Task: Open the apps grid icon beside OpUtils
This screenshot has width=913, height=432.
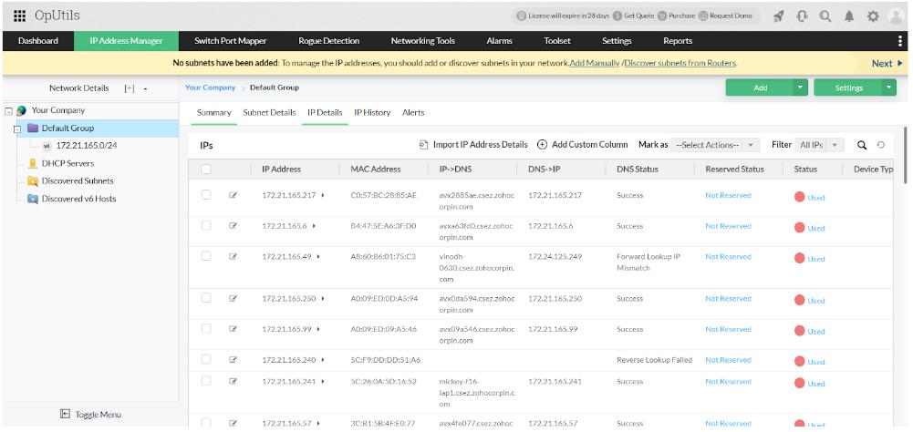Action: tap(19, 15)
